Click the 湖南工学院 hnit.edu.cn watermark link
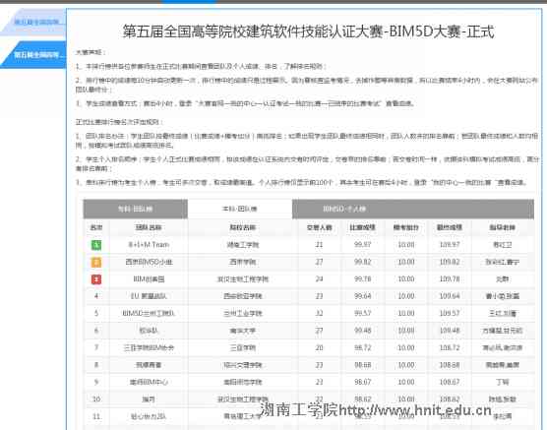Screen dimensions: 547x430 [x=376, y=409]
